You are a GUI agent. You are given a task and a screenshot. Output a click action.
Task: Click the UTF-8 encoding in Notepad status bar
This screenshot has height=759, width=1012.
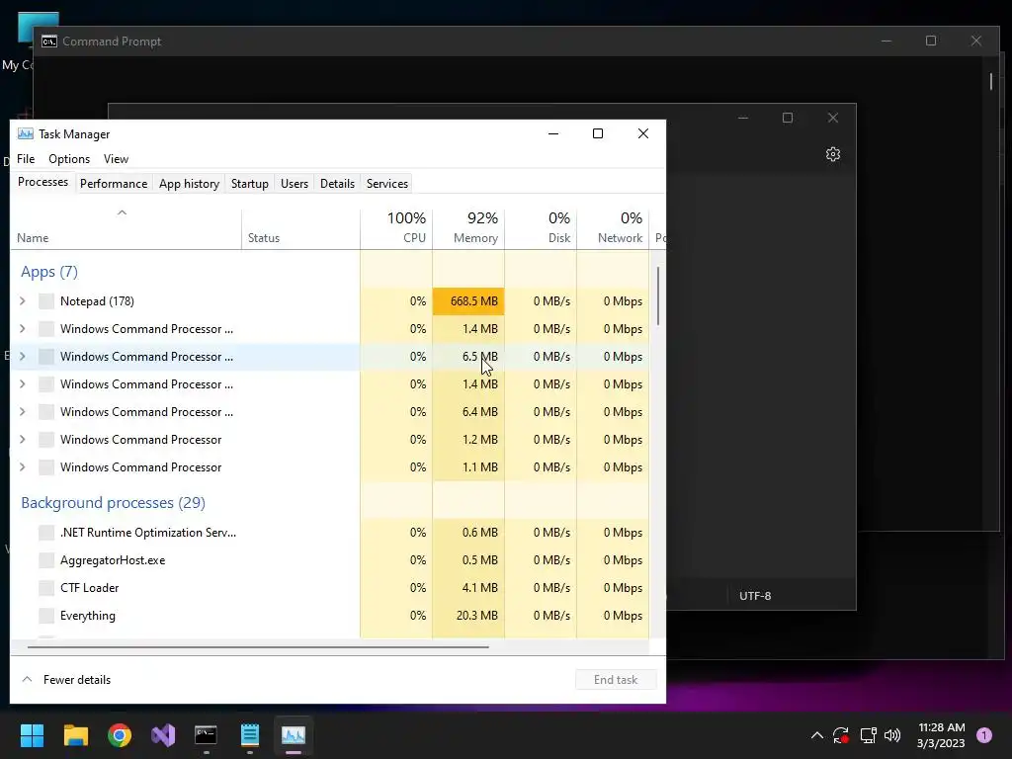tap(755, 596)
